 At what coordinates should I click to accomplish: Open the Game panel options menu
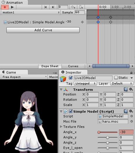[55, 73]
